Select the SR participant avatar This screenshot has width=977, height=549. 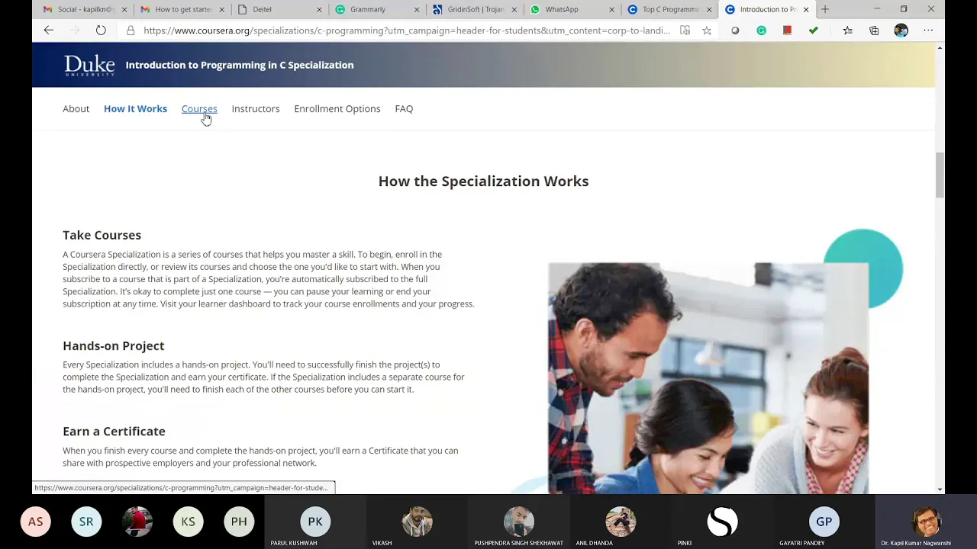(x=86, y=522)
